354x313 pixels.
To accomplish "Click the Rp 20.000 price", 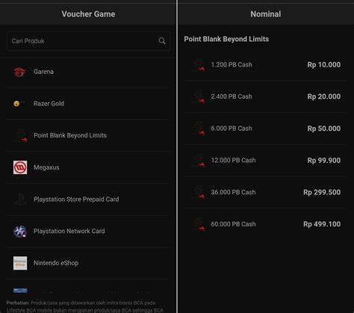I will tap(324, 96).
